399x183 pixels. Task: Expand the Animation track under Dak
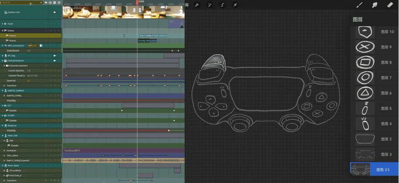click(4, 150)
